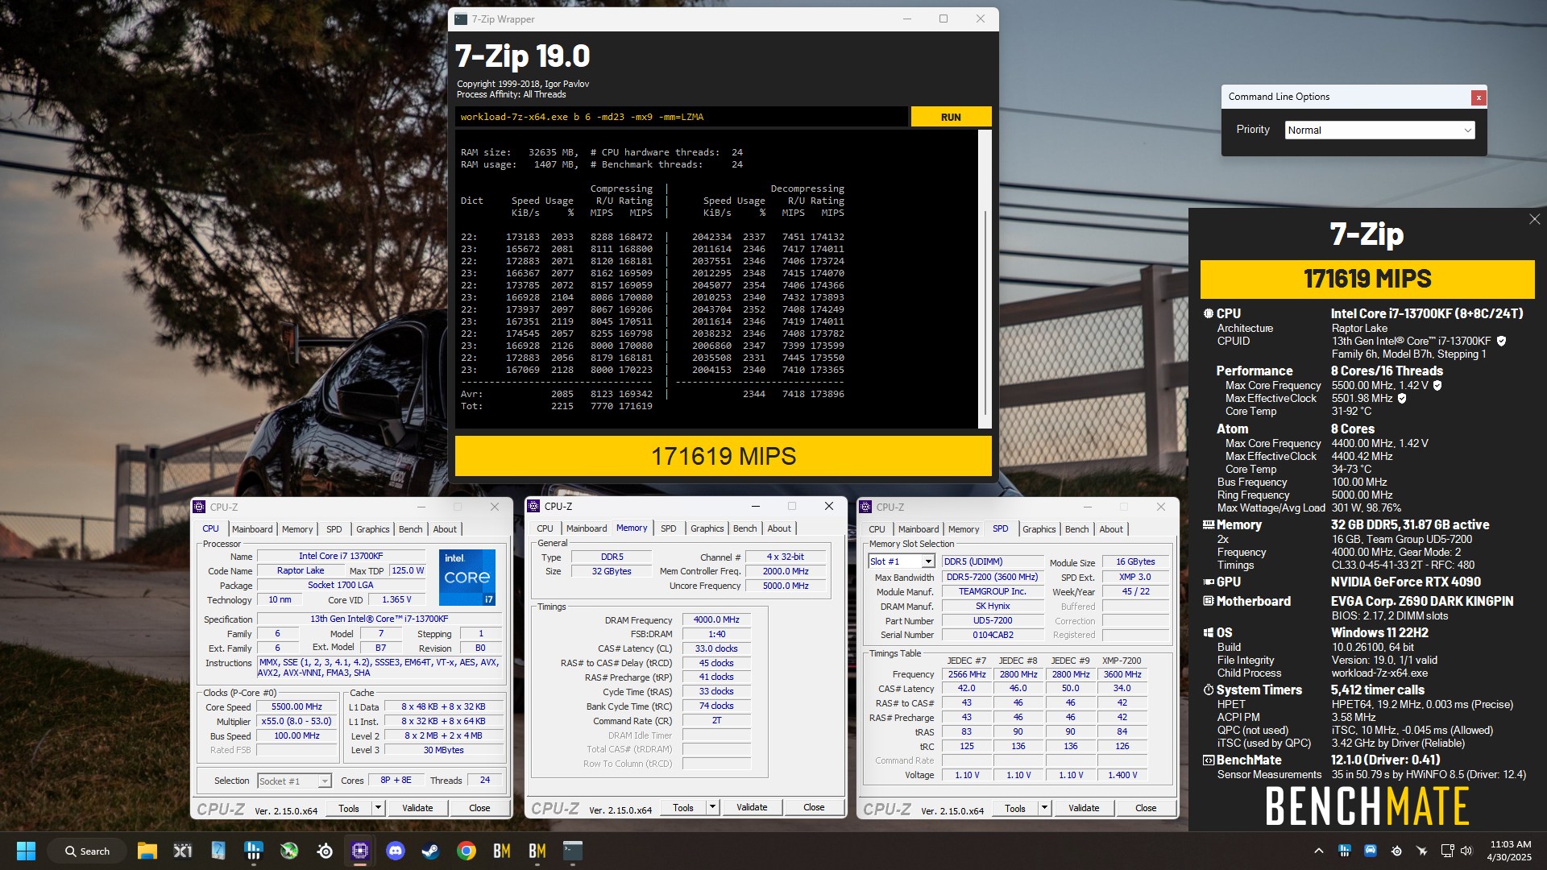Image resolution: width=1547 pixels, height=870 pixels.
Task: Expand Tools arrow in CPU-Z CPU window
Action: coord(378,808)
